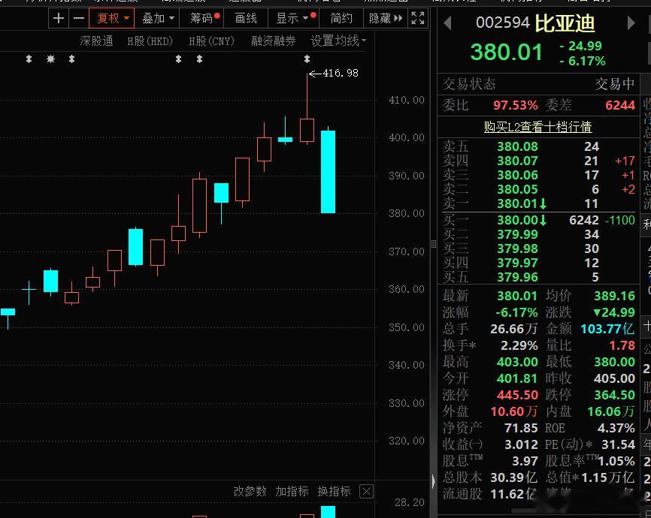The width and height of the screenshot is (651, 518).
Task: Go to next stock arrow
Action: click(631, 23)
